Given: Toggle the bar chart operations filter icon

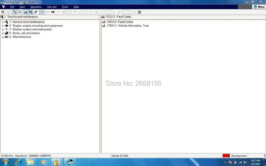Looking at the screenshot, I should point(26,12).
